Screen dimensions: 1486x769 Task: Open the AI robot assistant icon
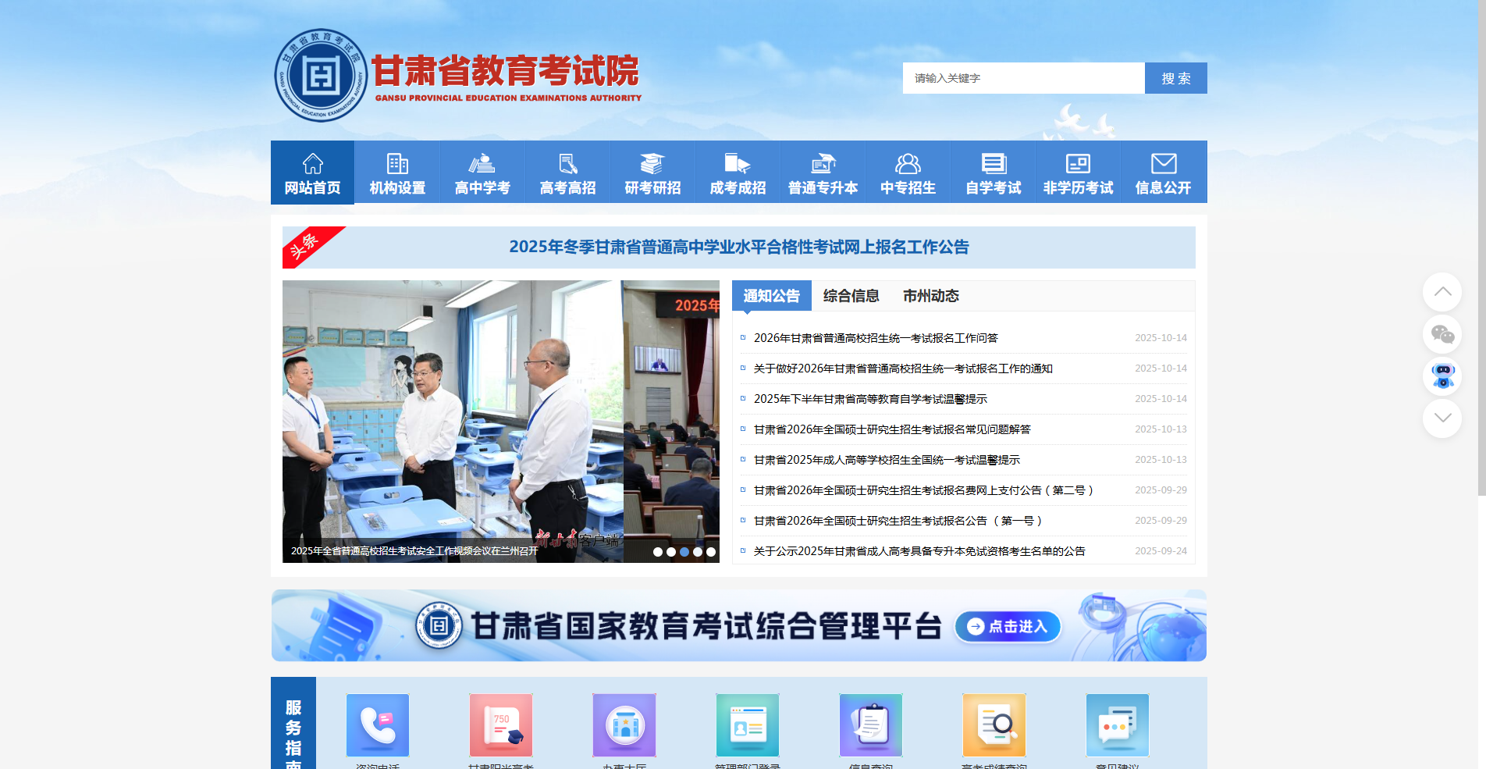[1442, 378]
